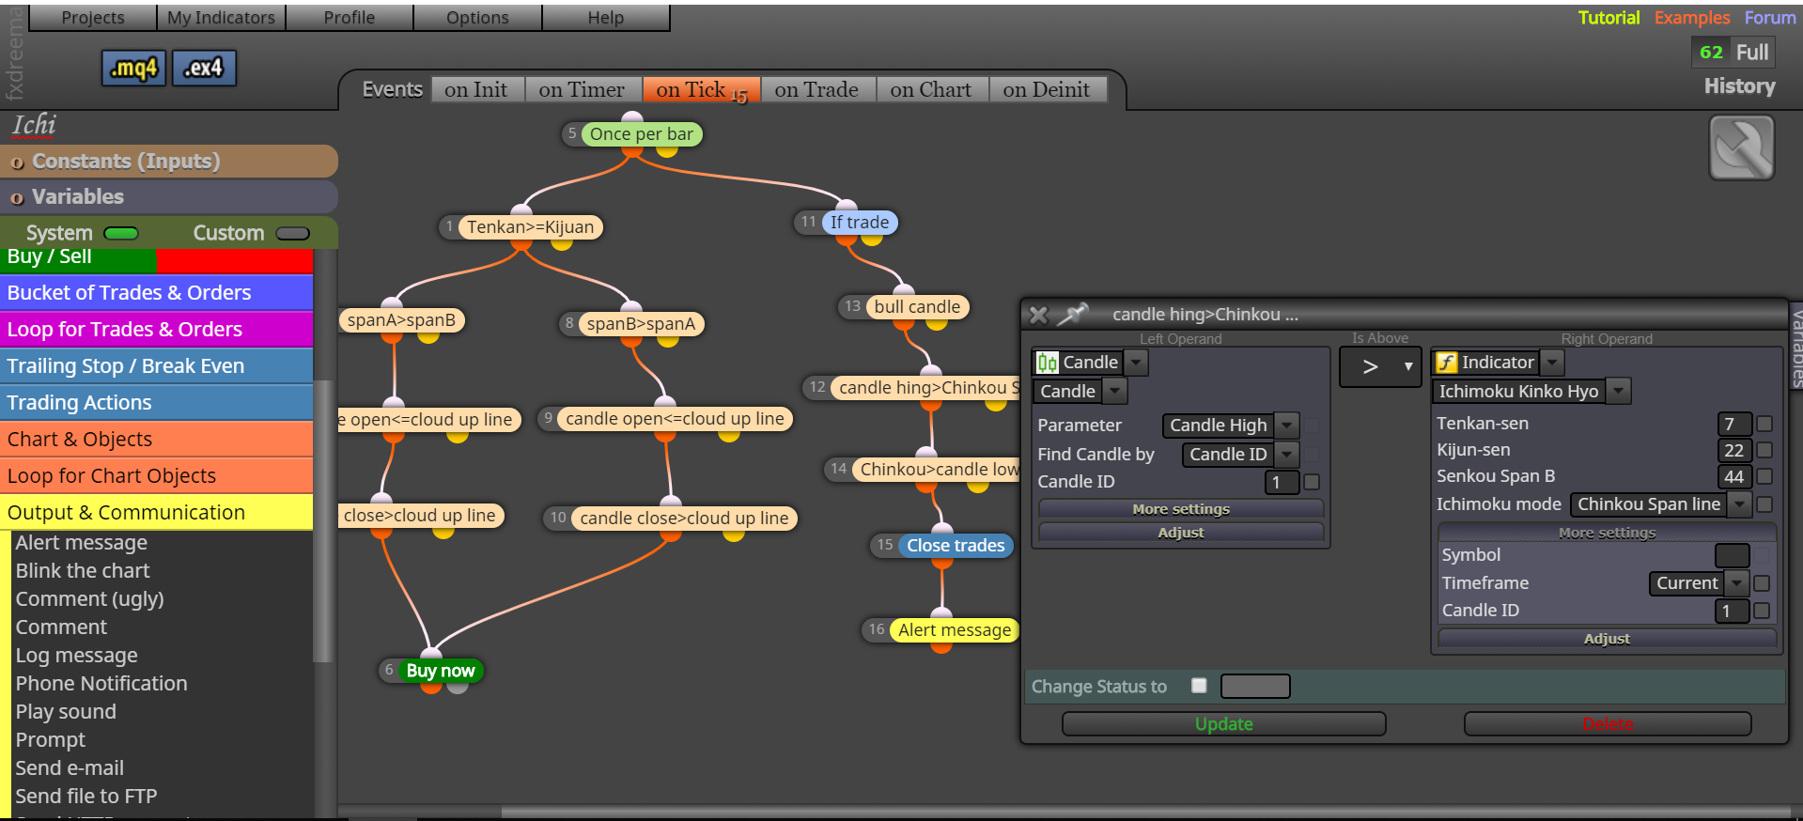Screen dimensions: 1803x821
Task: Open the My Indicators menu
Action: [221, 17]
